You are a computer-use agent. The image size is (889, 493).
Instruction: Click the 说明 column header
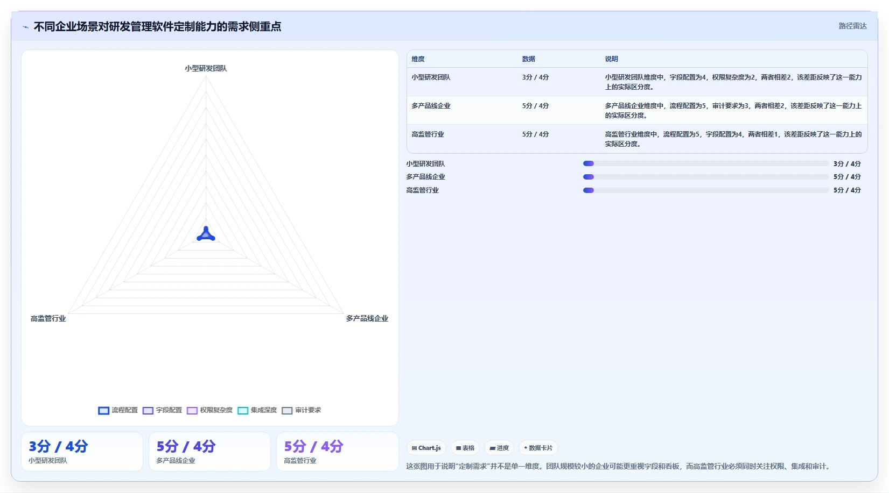point(611,59)
